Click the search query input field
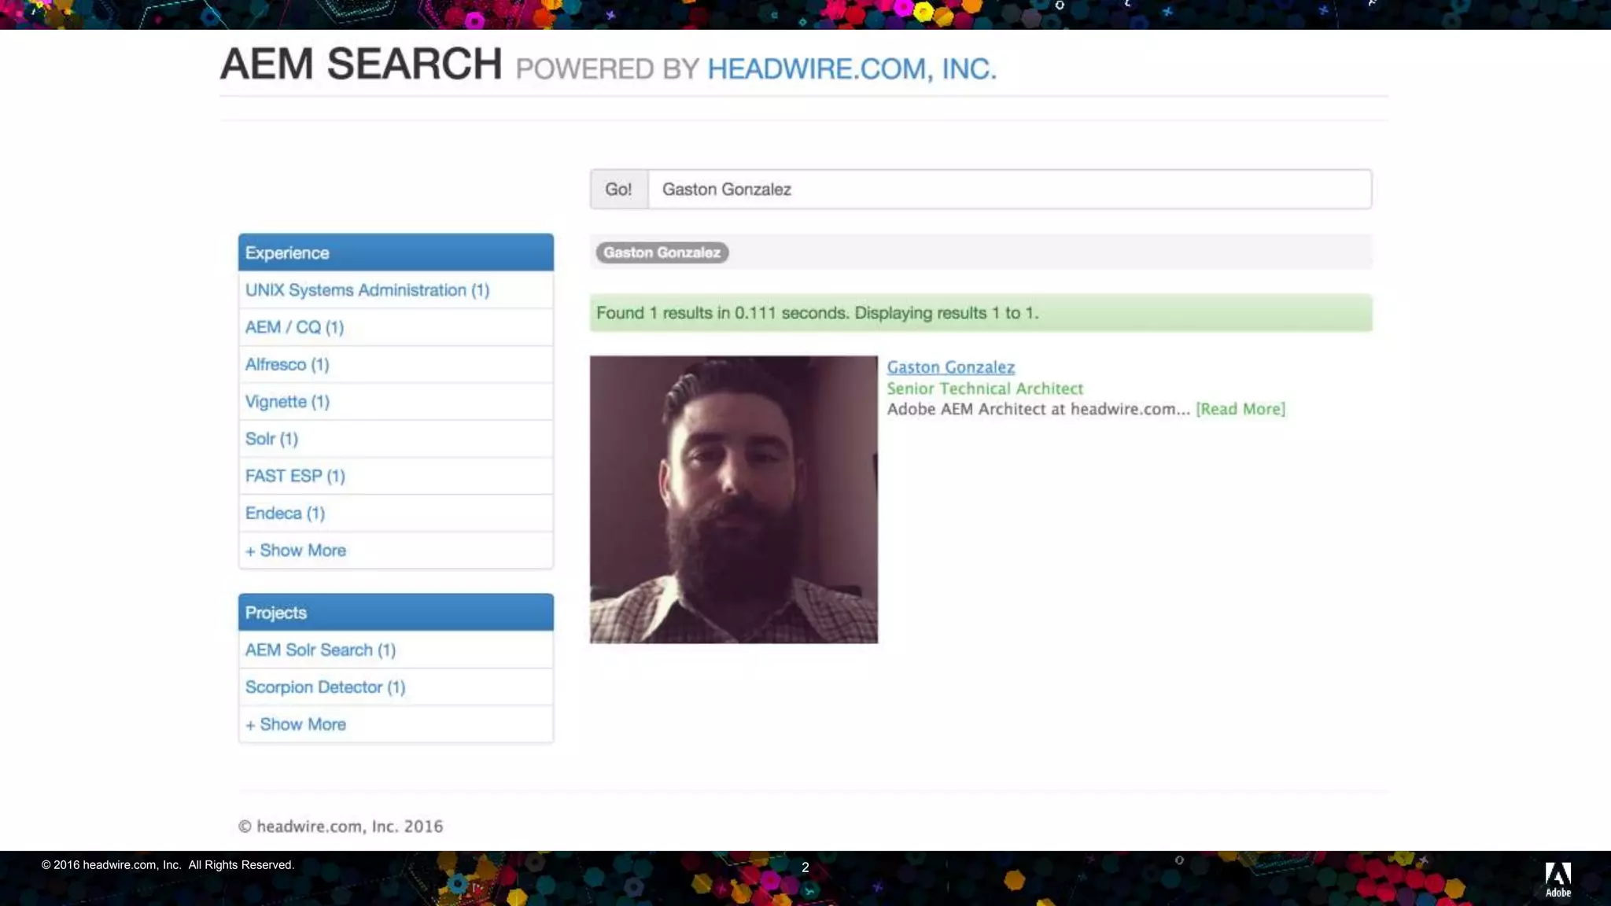The width and height of the screenshot is (1611, 906). 1008,190
